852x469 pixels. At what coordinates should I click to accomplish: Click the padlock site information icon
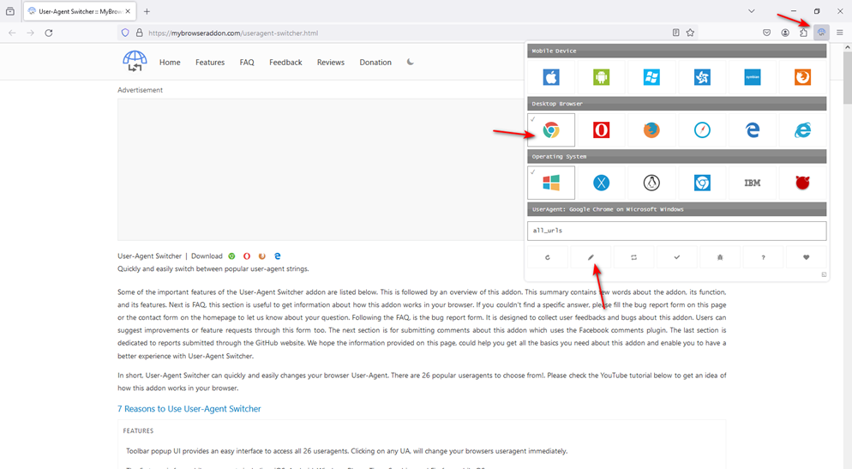click(x=139, y=33)
